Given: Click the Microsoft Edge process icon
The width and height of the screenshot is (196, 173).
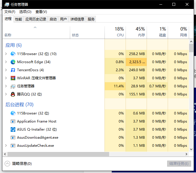Looking at the screenshot, I should pyautogui.click(x=13, y=62).
